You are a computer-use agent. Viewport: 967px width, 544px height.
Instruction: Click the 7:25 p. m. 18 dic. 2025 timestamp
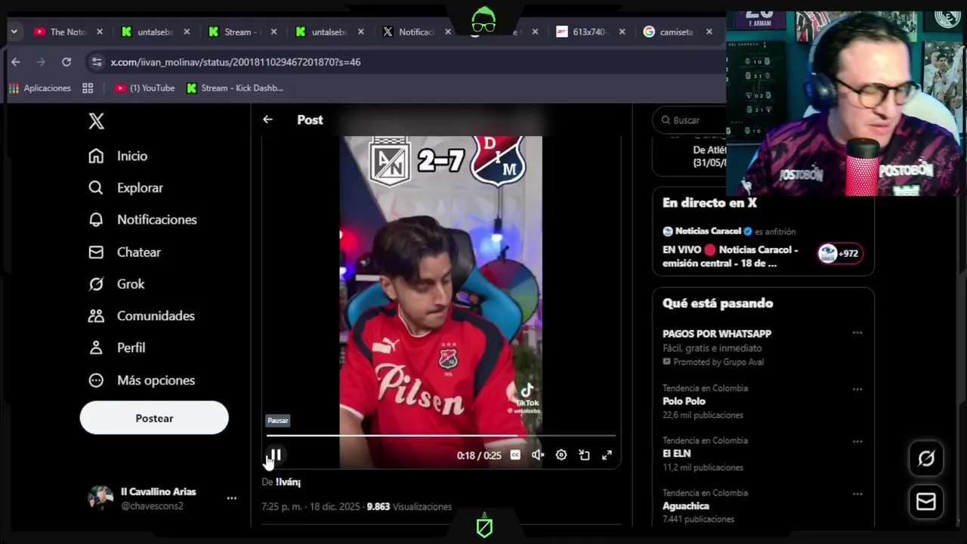[309, 506]
